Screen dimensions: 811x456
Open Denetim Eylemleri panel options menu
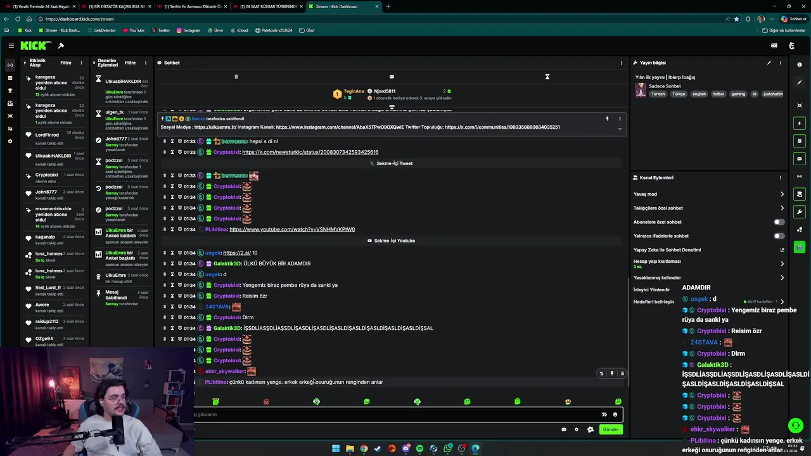(x=146, y=63)
